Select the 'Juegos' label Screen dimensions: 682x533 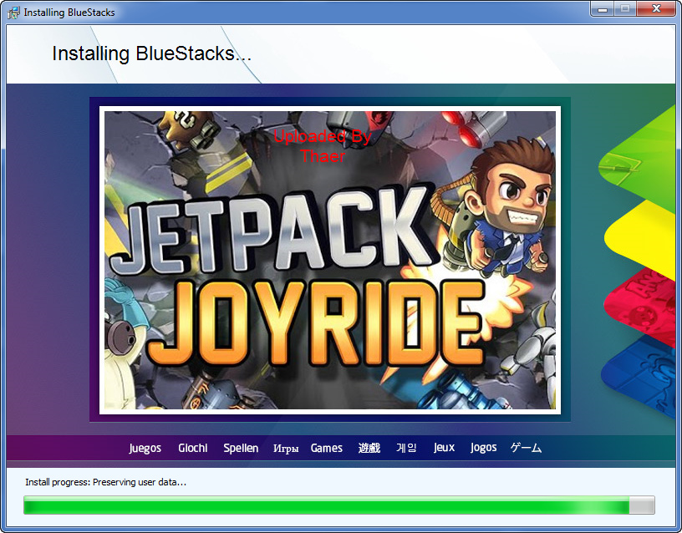pos(145,448)
